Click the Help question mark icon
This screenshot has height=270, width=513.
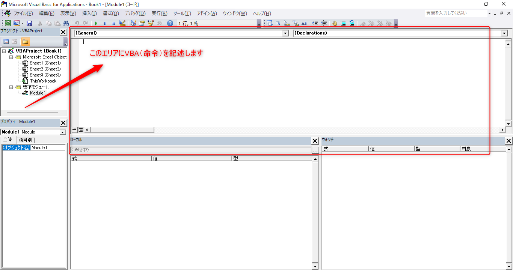point(170,23)
